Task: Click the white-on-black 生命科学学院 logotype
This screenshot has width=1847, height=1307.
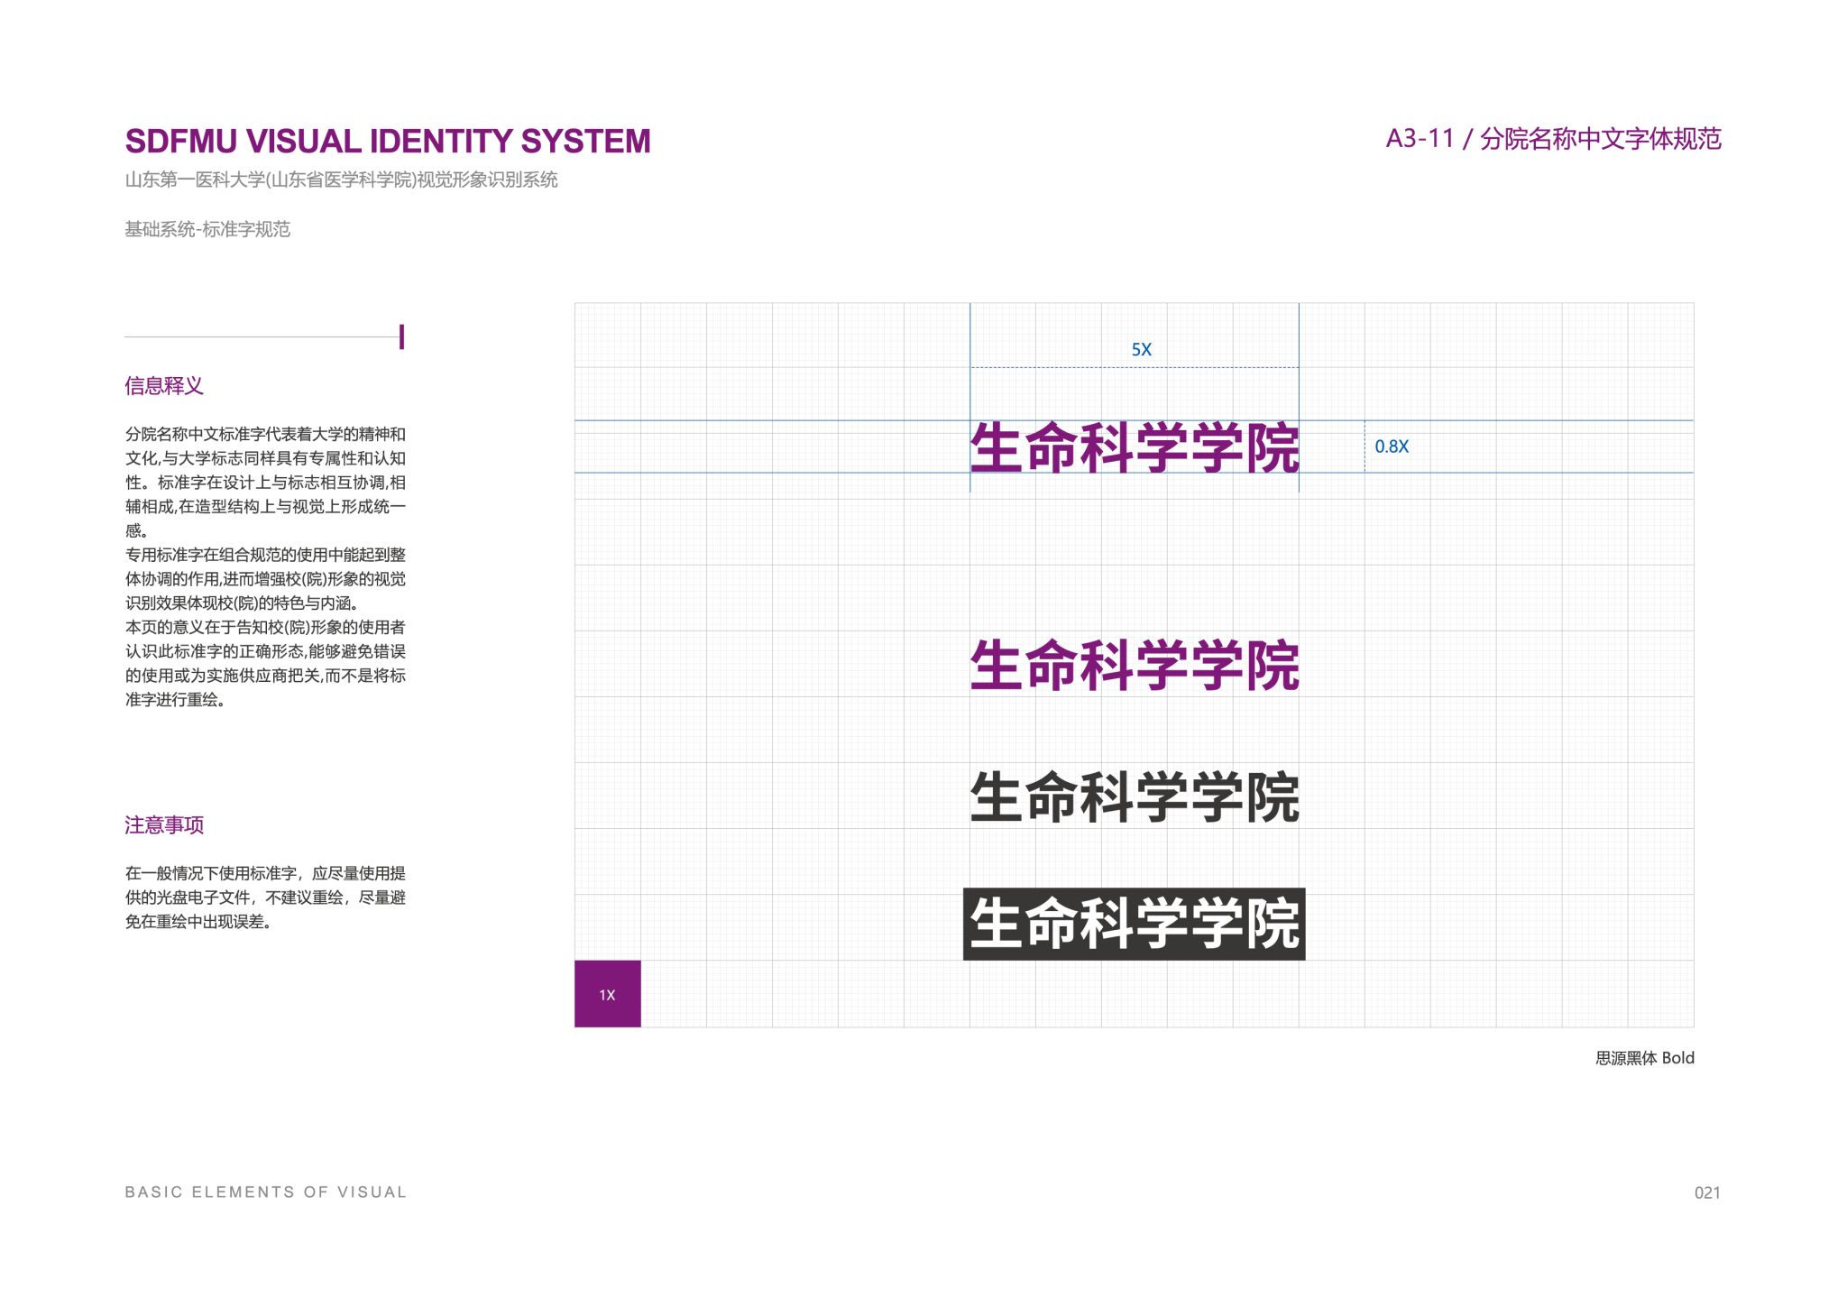Action: (x=1134, y=925)
